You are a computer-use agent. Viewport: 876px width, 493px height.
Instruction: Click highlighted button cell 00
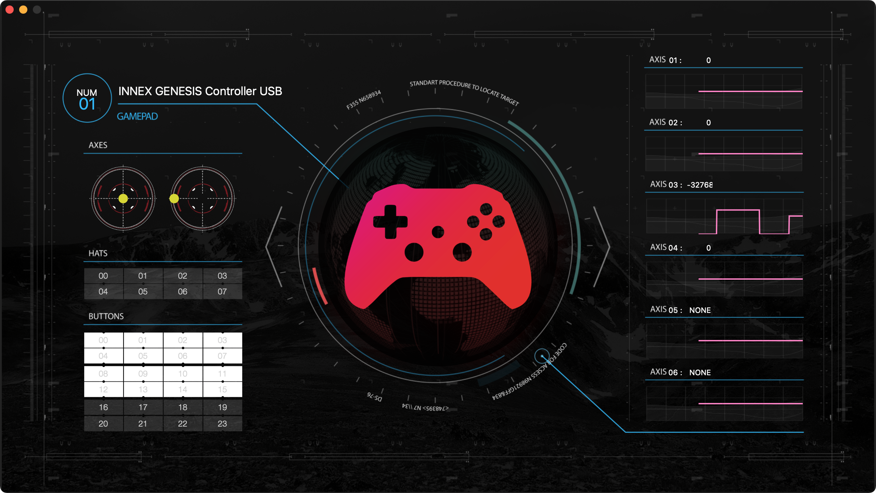click(x=103, y=340)
